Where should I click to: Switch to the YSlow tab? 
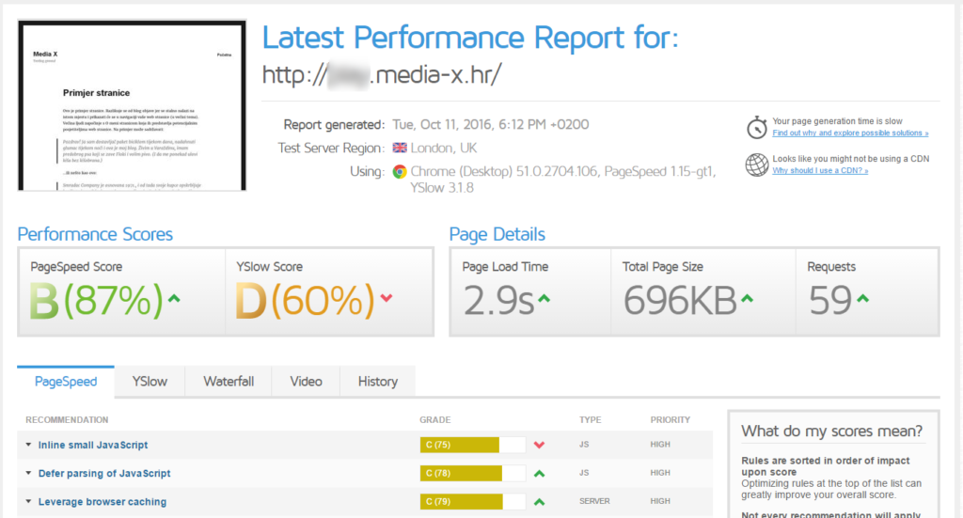coord(150,382)
